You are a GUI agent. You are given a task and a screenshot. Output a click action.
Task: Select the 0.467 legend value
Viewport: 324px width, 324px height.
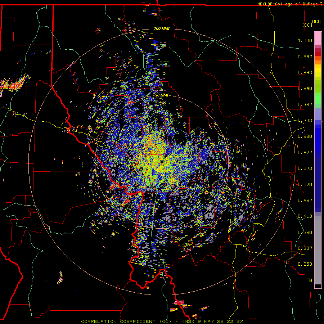305,201
